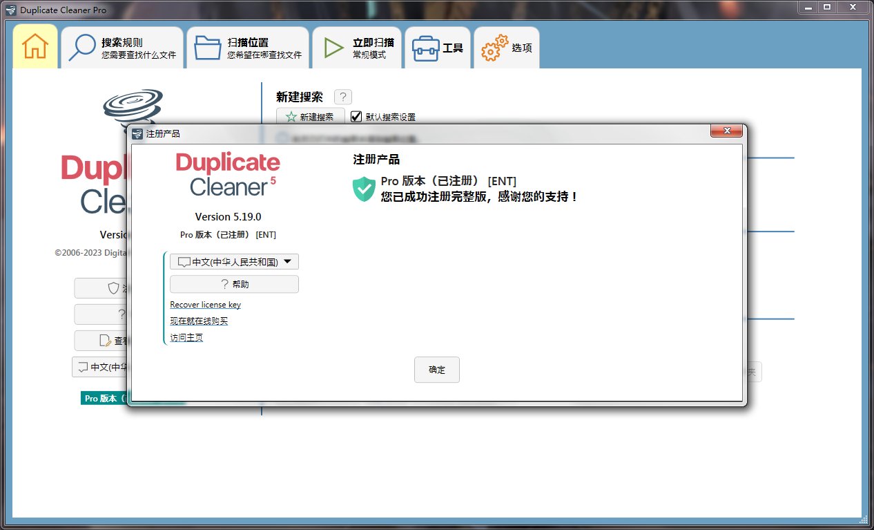Minimize the Duplicate Cleaner Pro window
The height and width of the screenshot is (530, 874).
[808, 6]
